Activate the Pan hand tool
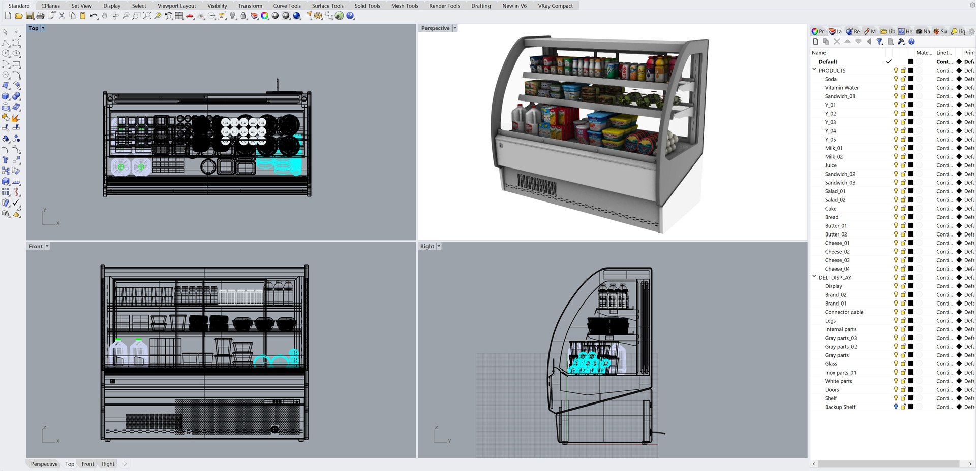 coord(104,16)
